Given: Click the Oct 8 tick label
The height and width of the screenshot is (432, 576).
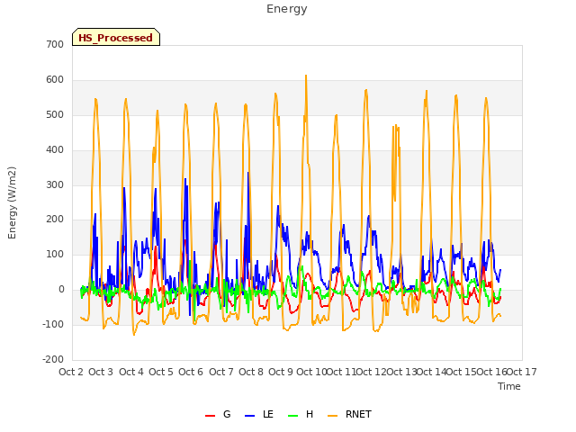Looking at the screenshot, I should pyautogui.click(x=251, y=372).
